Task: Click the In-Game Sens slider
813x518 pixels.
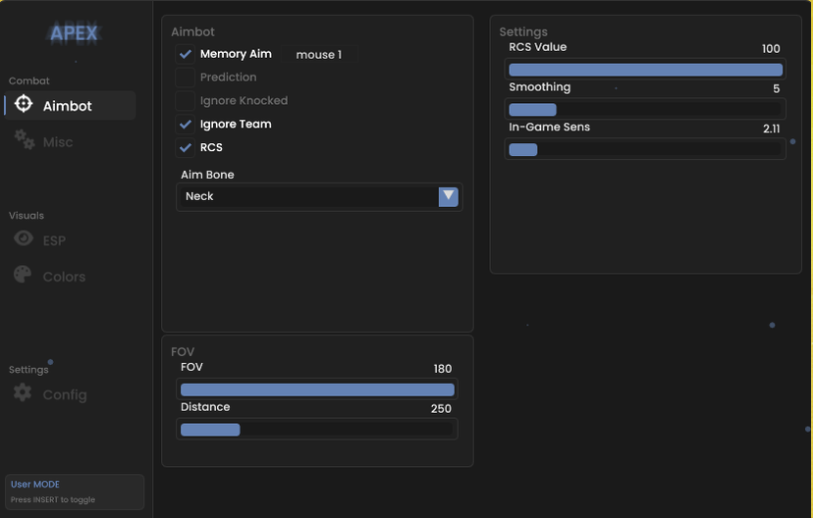Action: 645,149
